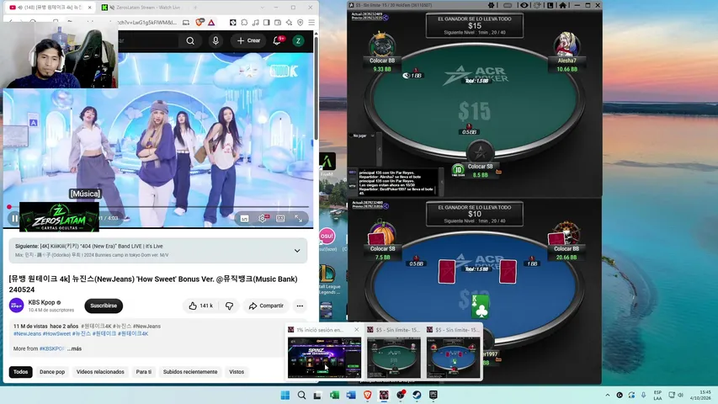Open Brave Wallet icon in toolbar
718x404 pixels.
278,23
